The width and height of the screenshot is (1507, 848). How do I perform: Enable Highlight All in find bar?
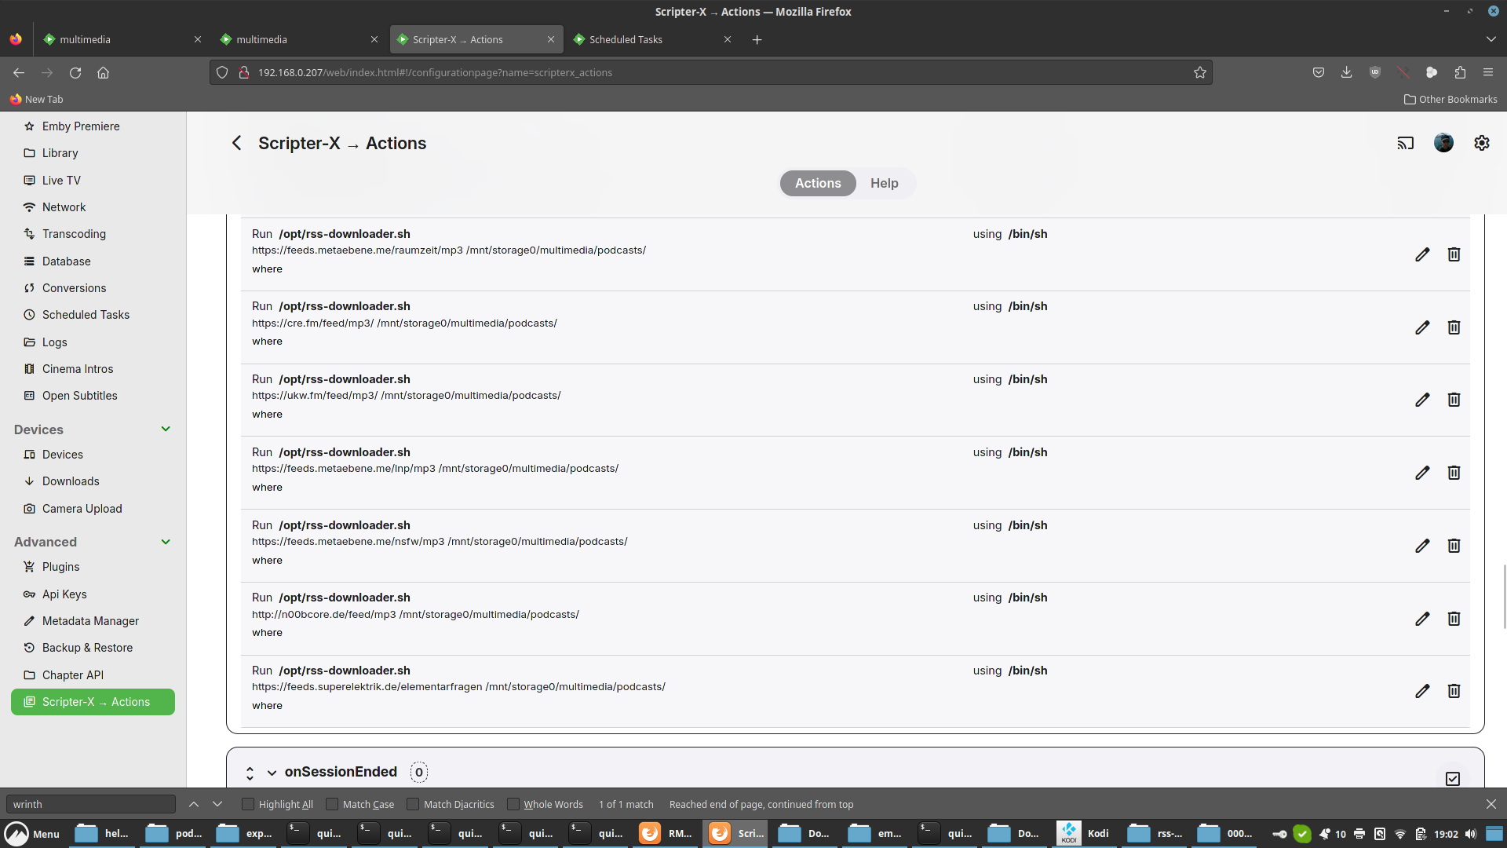coord(248,804)
